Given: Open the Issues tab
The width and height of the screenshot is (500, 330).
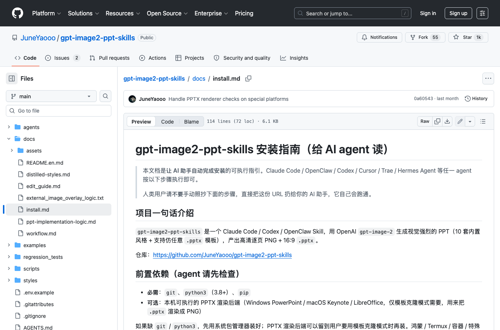Looking at the screenshot, I should click(62, 58).
